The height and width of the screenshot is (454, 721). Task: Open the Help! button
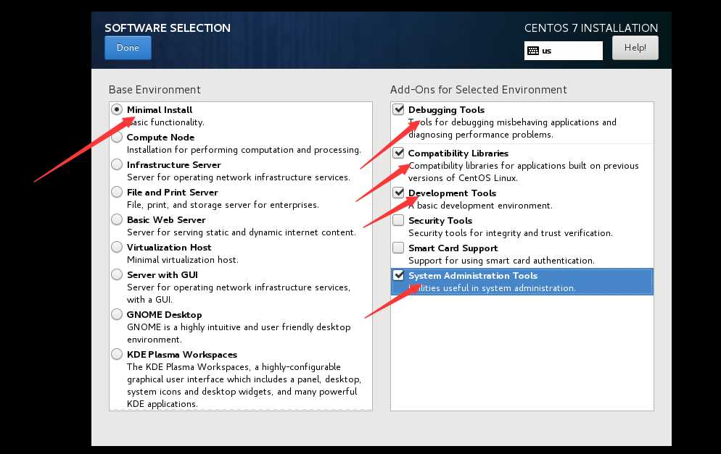pos(635,48)
